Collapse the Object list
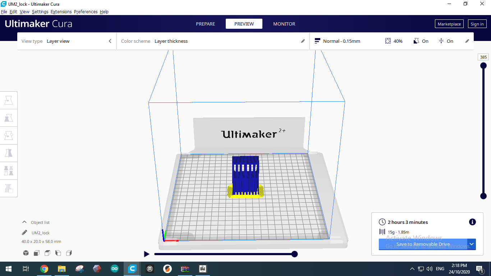The width and height of the screenshot is (491, 276). point(24,222)
